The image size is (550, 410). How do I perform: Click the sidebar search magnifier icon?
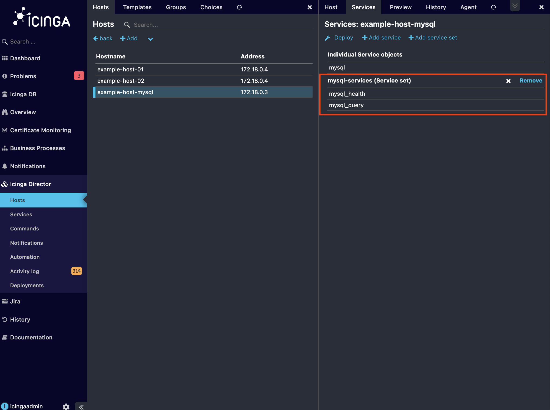(x=5, y=42)
